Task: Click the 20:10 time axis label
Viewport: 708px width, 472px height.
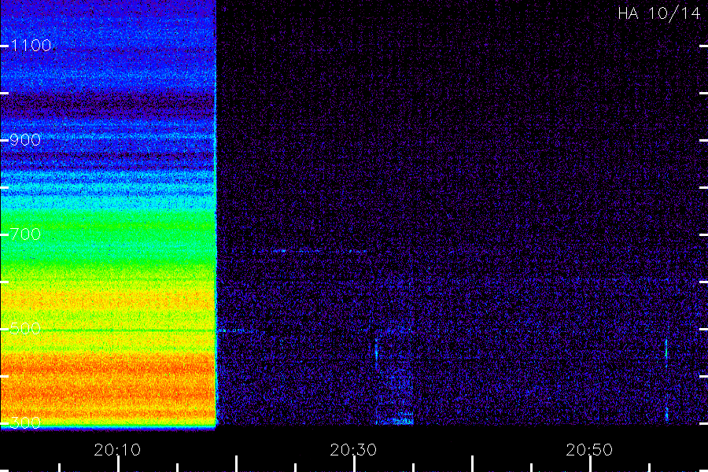Action: 117,450
